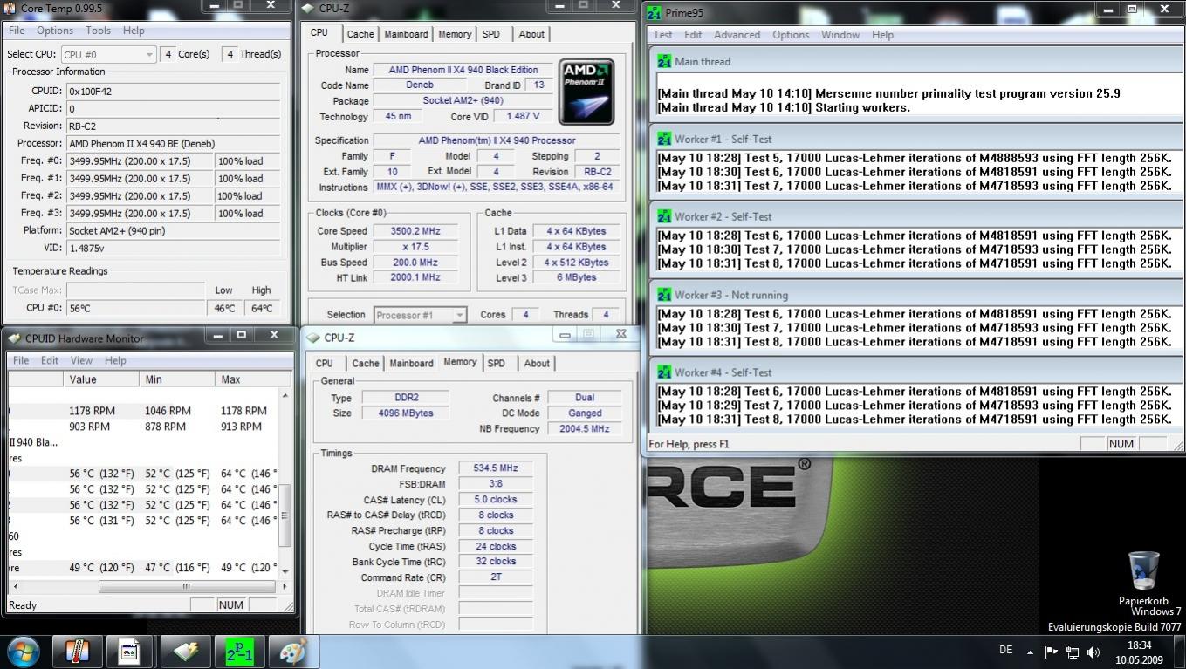Click the Windows Start orb
The width and height of the screenshot is (1186, 669).
24,652
